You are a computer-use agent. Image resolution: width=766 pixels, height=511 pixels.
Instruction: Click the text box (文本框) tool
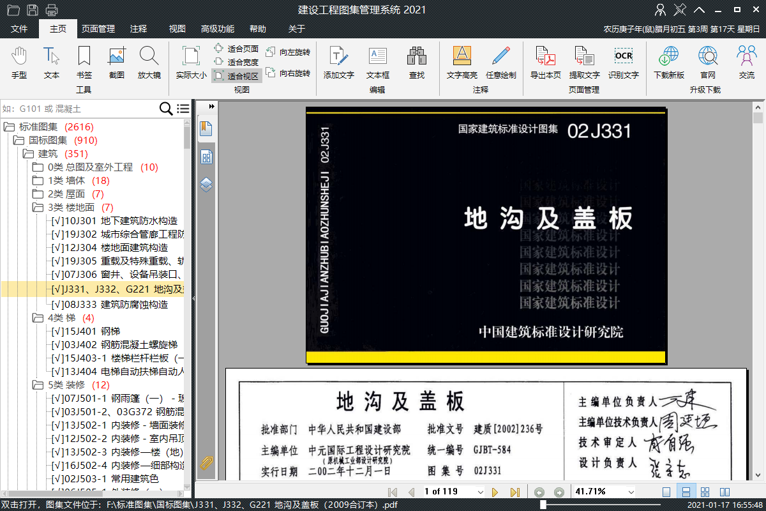(378, 63)
